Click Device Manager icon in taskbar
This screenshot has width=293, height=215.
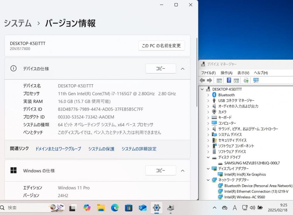click(171, 208)
